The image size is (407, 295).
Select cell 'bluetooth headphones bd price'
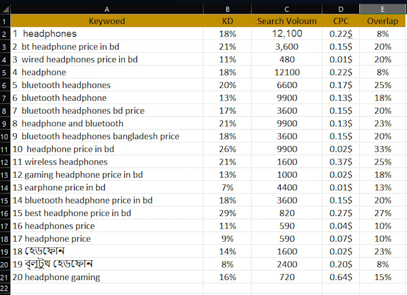[x=107, y=111]
